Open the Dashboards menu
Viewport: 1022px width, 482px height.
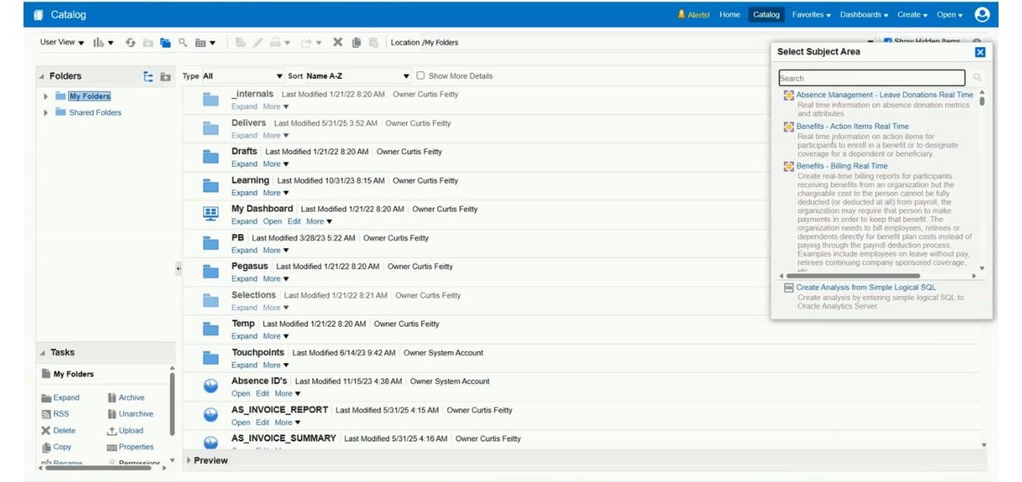861,14
